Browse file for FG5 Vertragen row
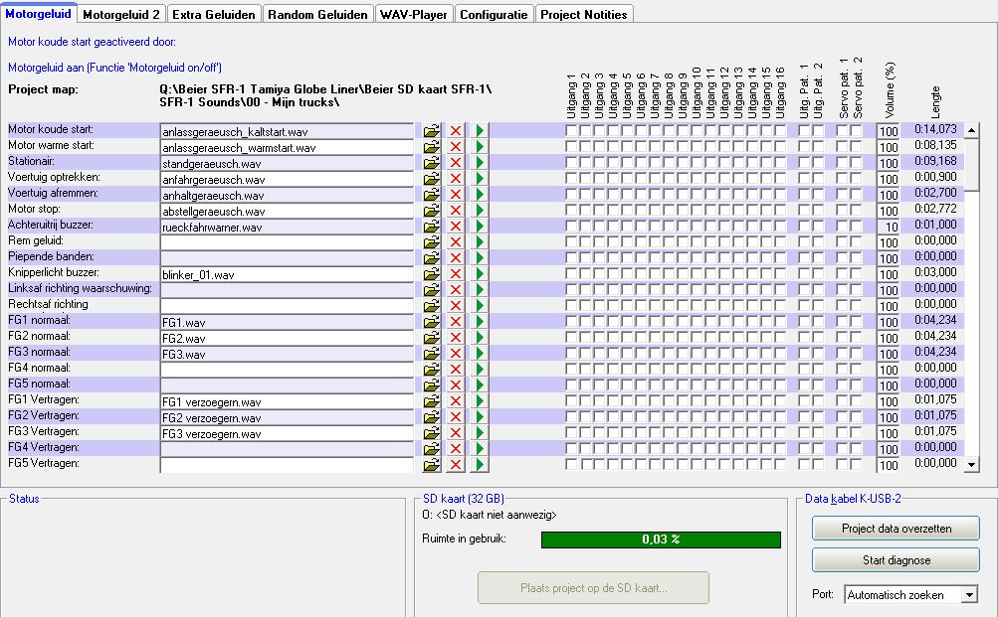Viewport: 998px width, 617px height. point(432,465)
